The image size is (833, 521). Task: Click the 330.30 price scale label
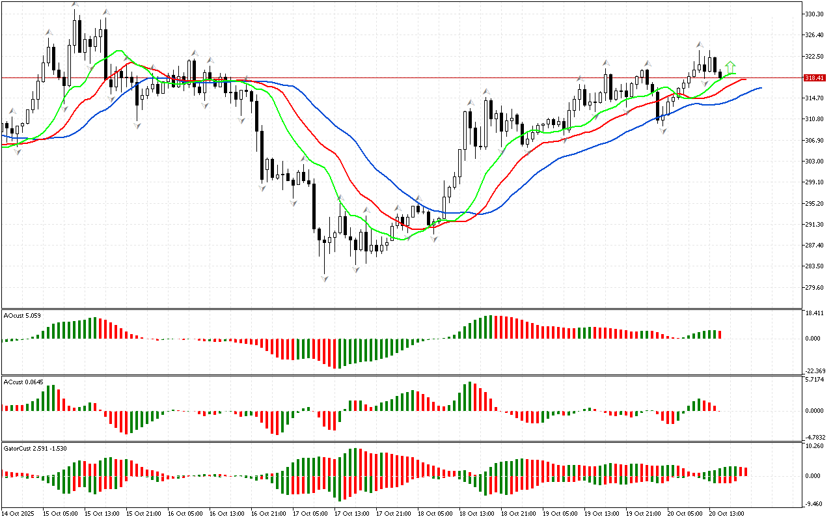pos(814,14)
